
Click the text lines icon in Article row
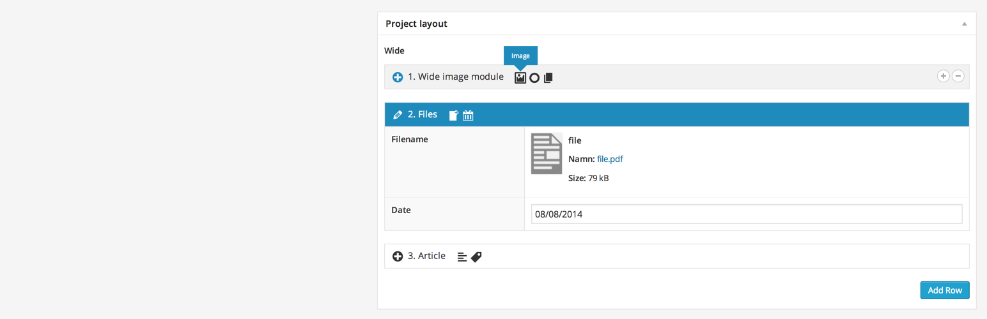coord(462,256)
